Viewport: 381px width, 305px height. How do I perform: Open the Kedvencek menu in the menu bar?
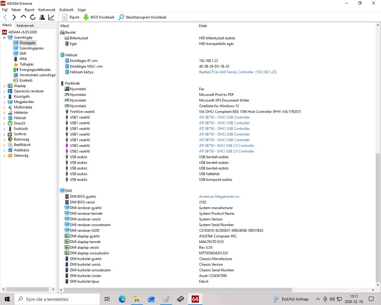click(x=47, y=10)
